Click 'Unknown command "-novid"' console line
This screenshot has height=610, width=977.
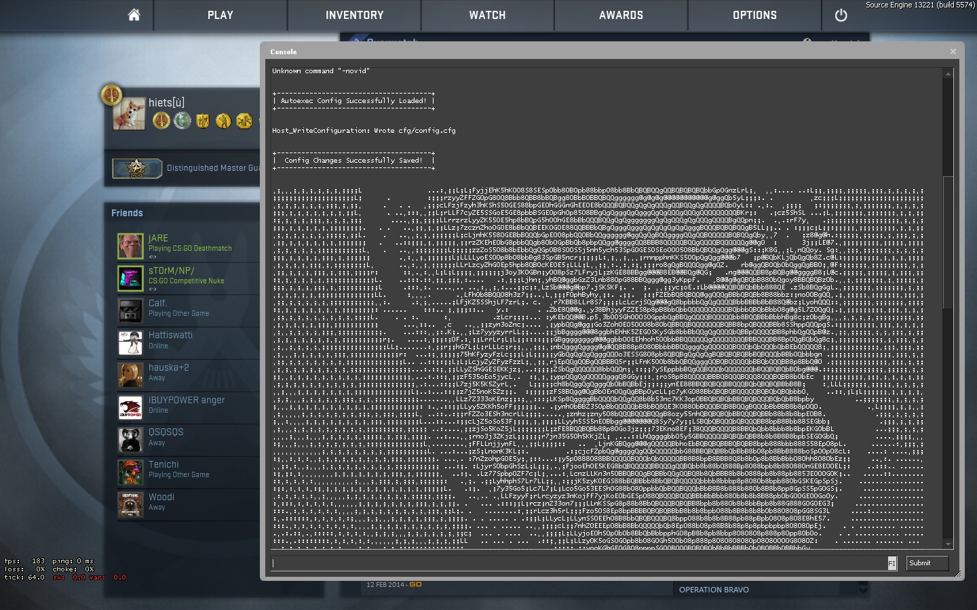pyautogui.click(x=321, y=70)
